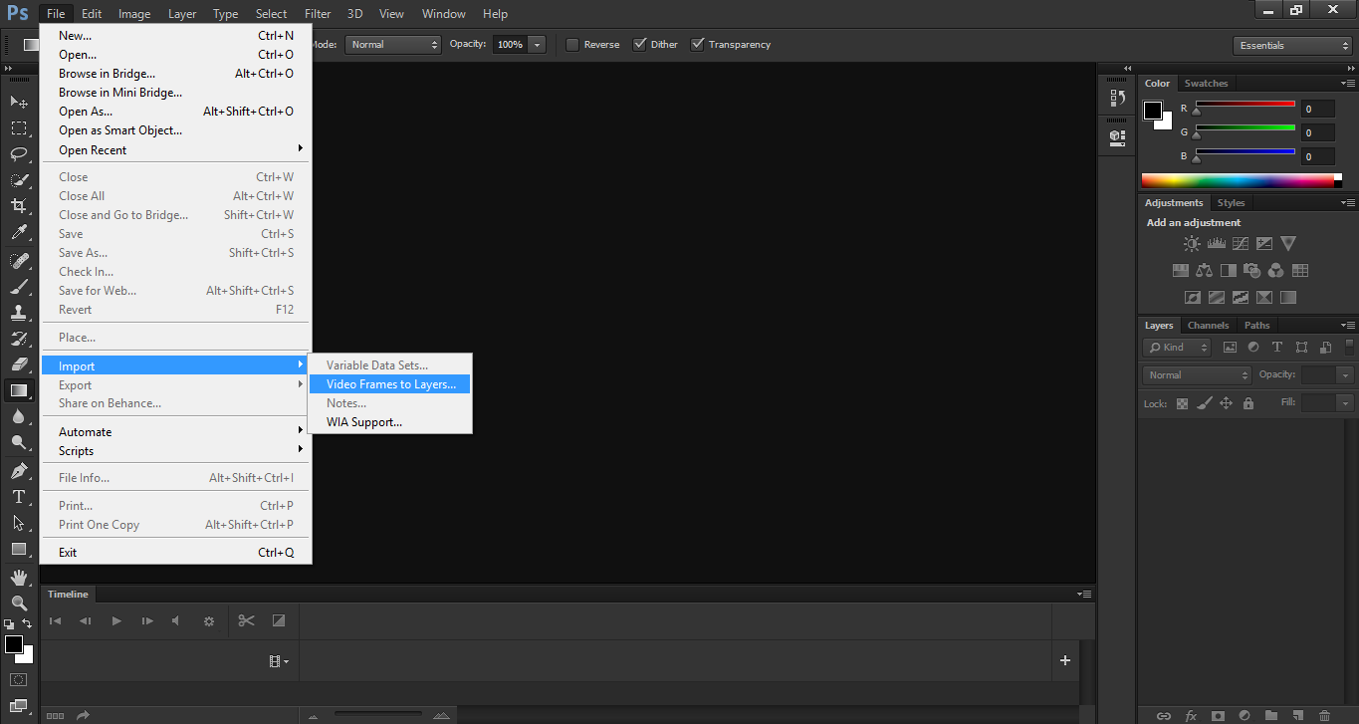Click the timeline zoom slider
The width and height of the screenshot is (1359, 724).
377,714
